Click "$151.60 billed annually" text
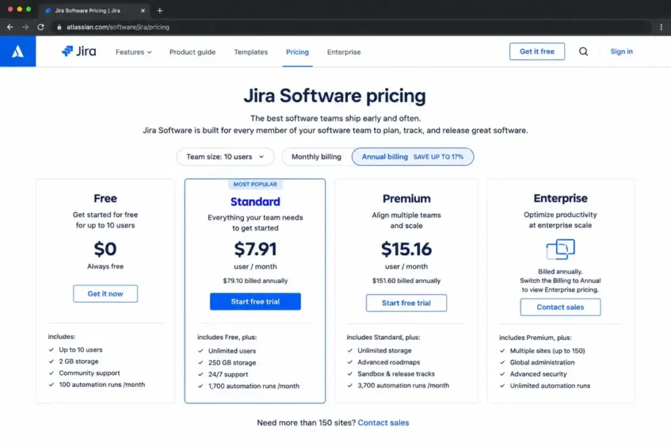Viewport: 671px width, 447px height. coord(406,281)
